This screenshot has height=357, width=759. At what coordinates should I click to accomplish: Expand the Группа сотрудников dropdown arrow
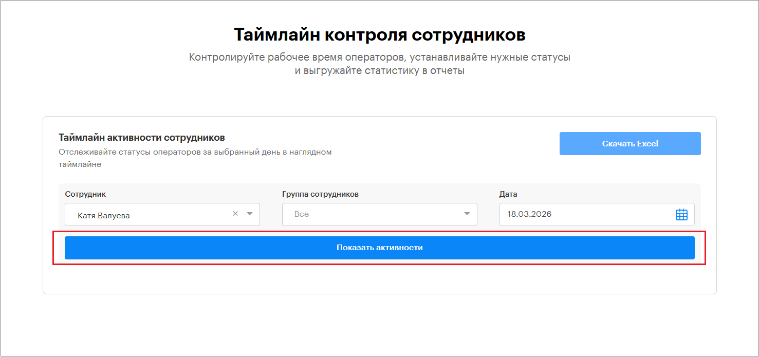pyautogui.click(x=467, y=214)
